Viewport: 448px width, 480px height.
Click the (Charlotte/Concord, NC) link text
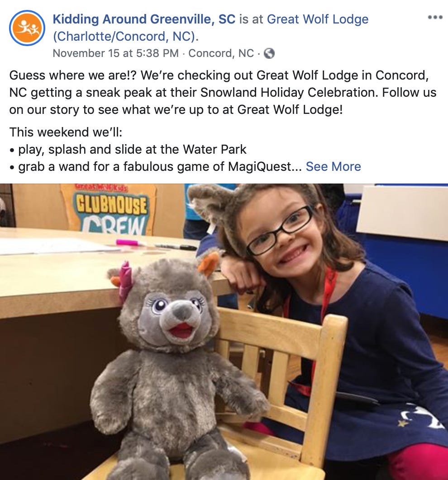coord(126,37)
